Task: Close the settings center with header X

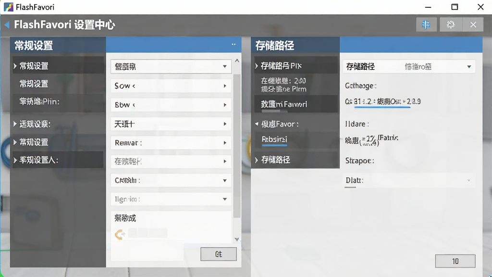Action: point(473,25)
